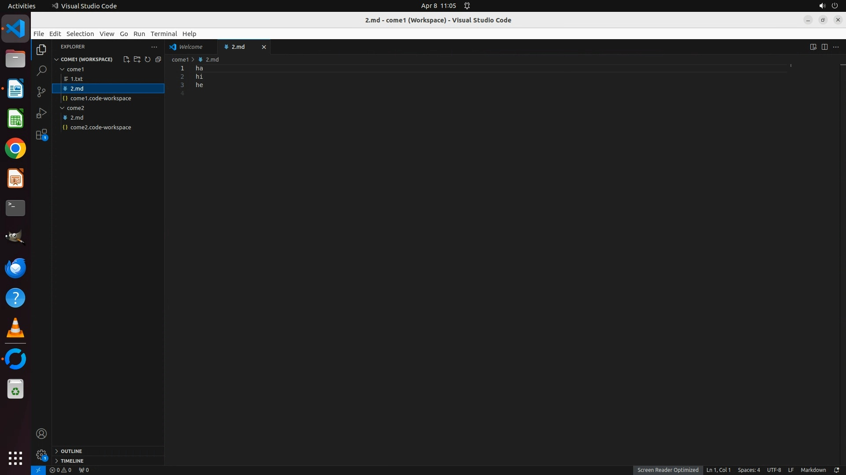The image size is (846, 475).
Task: Expand the OUTLINE section
Action: point(71,451)
